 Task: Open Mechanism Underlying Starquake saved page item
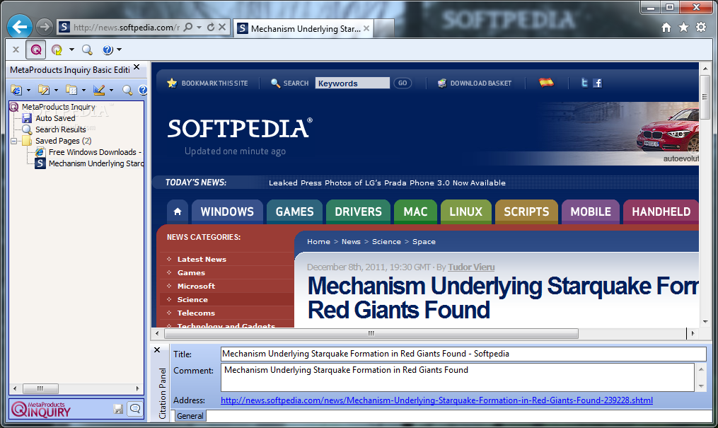95,163
